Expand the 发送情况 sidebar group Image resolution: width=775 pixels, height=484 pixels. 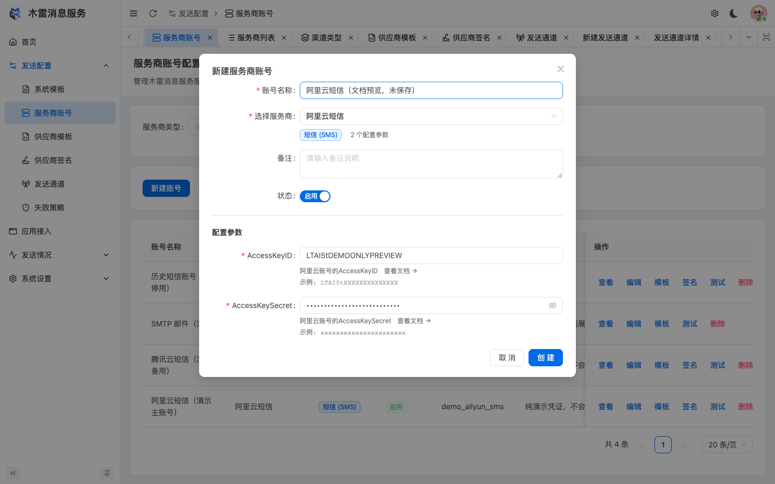coord(60,255)
